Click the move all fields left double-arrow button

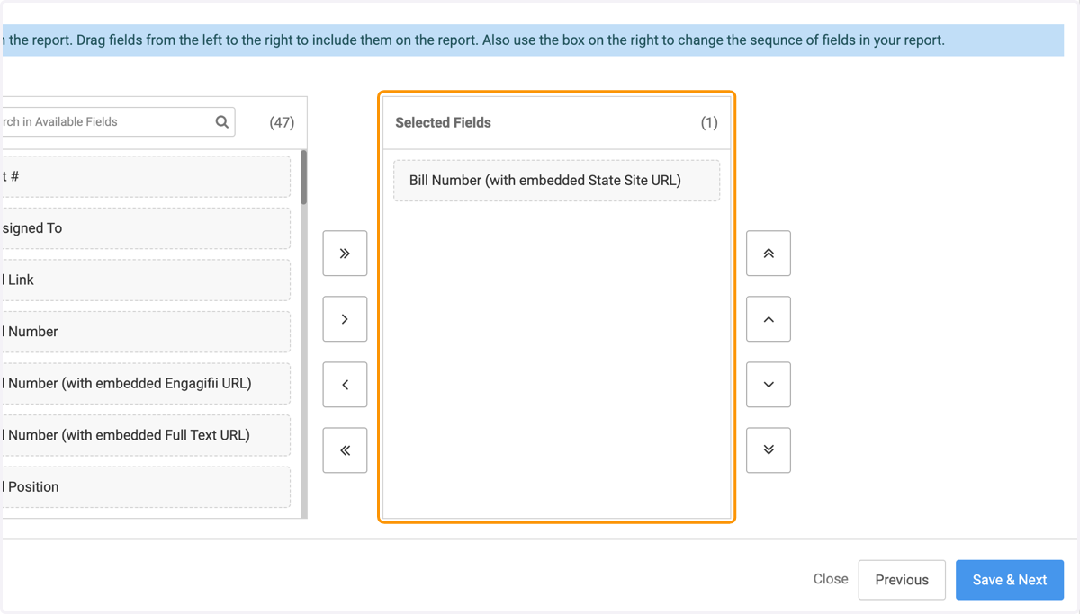pyautogui.click(x=345, y=450)
